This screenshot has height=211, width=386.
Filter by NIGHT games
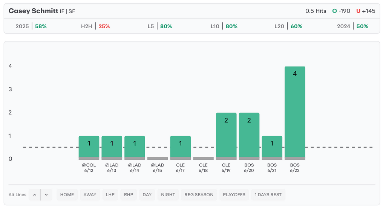coord(168,195)
